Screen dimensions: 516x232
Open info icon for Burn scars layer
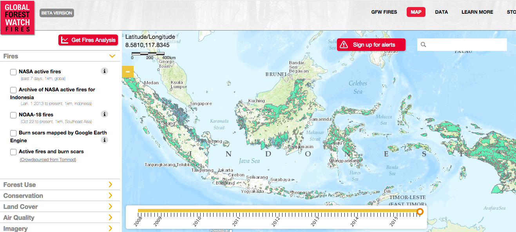[x=104, y=140]
